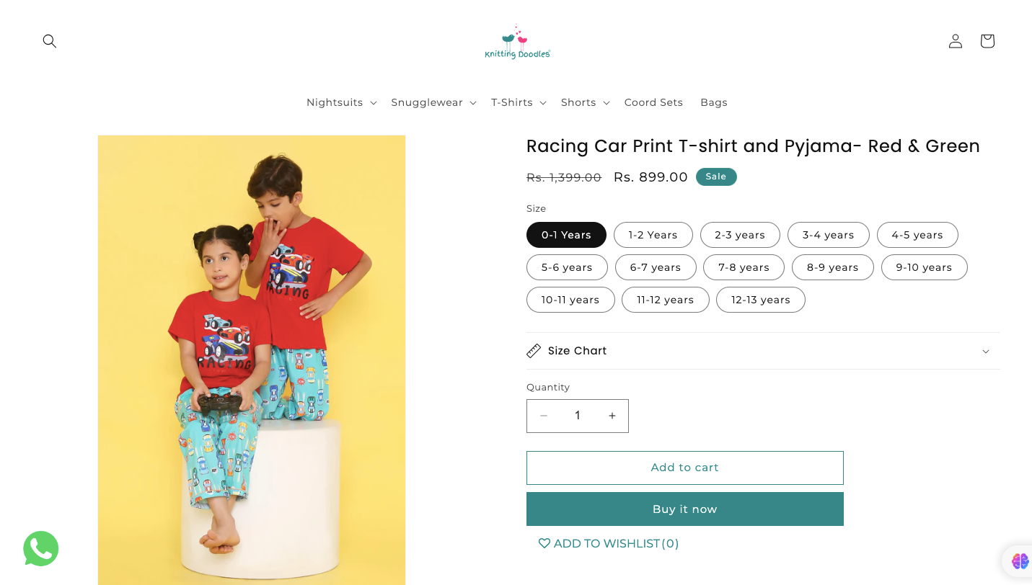Expand the Nightsuits dropdown menu

(x=341, y=102)
